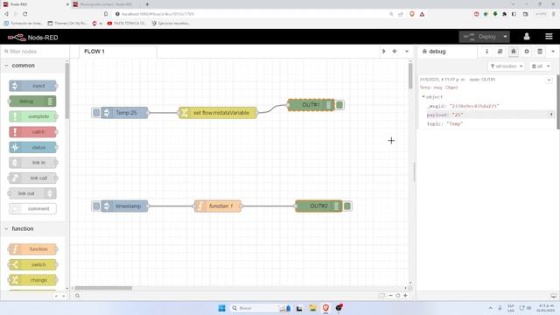Open the user account icon
This screenshot has width=560, height=315.
[527, 37]
